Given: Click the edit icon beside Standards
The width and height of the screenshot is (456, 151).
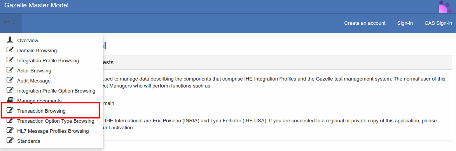Looking at the screenshot, I should click(10, 141).
